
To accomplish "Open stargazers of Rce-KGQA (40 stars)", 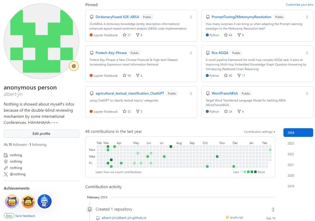I will click(228, 75).
